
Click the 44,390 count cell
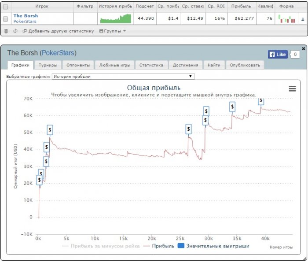click(145, 18)
